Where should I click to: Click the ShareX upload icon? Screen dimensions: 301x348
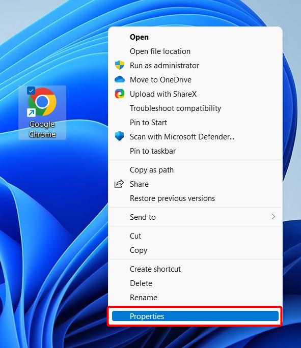[120, 94]
